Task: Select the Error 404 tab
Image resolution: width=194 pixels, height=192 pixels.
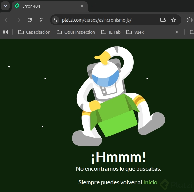Action: point(50,6)
